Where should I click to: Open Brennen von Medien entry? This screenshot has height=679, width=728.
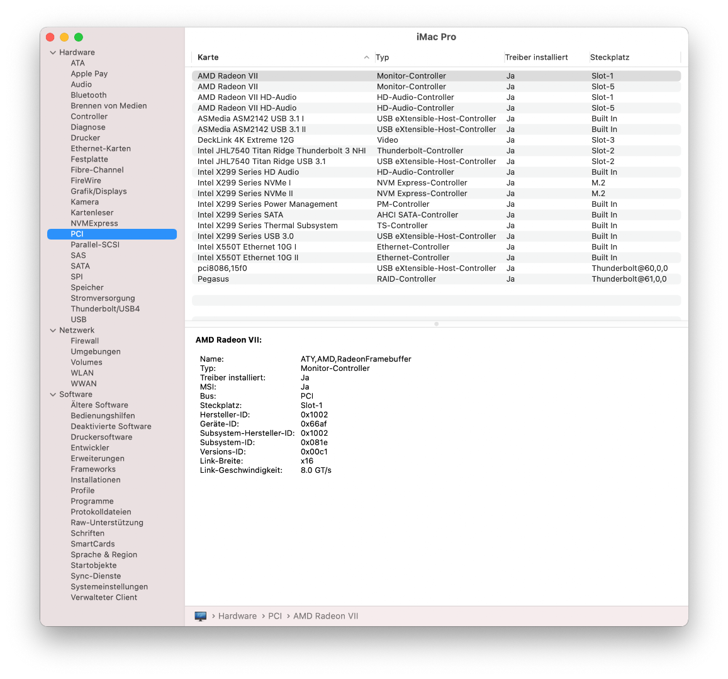(x=109, y=106)
